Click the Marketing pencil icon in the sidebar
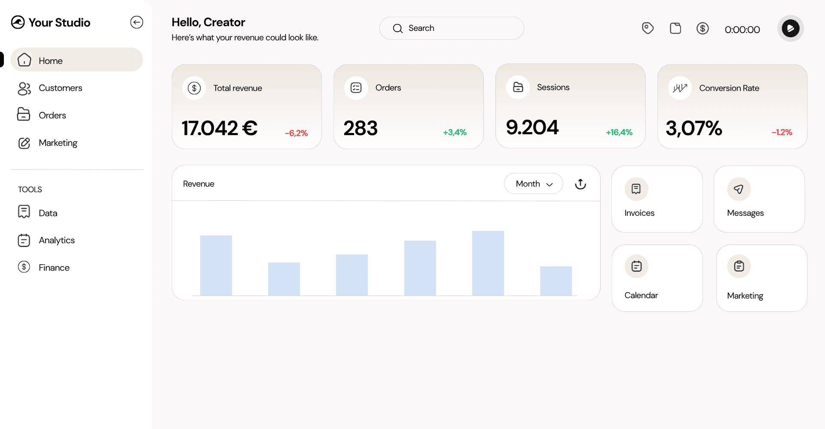The height and width of the screenshot is (429, 825). pos(24,143)
